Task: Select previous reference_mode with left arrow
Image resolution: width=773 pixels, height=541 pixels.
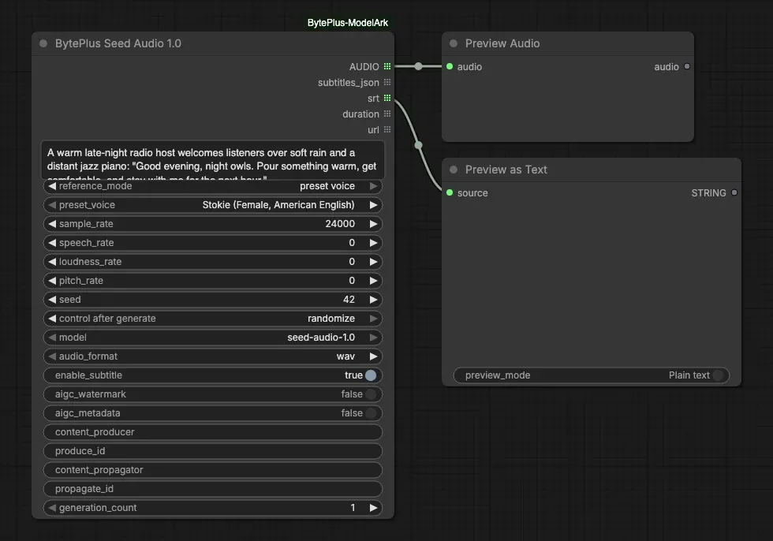Action: coord(52,186)
